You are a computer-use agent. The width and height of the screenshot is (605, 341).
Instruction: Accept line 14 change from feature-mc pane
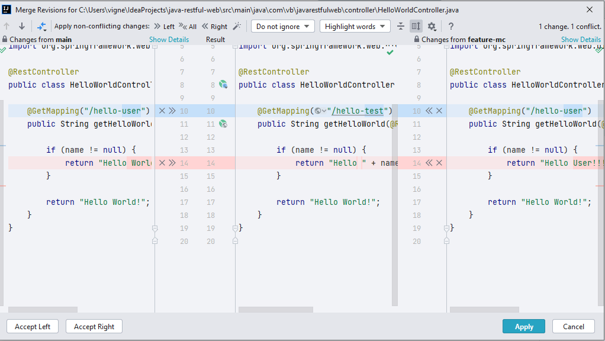click(429, 163)
